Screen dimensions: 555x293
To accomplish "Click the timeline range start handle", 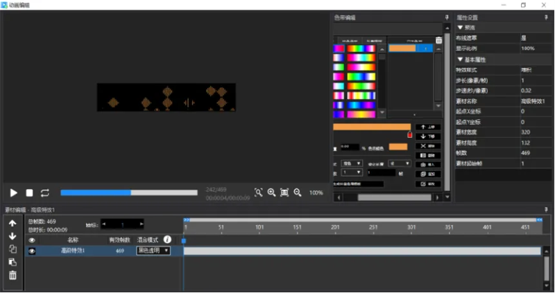I will pyautogui.click(x=187, y=220).
